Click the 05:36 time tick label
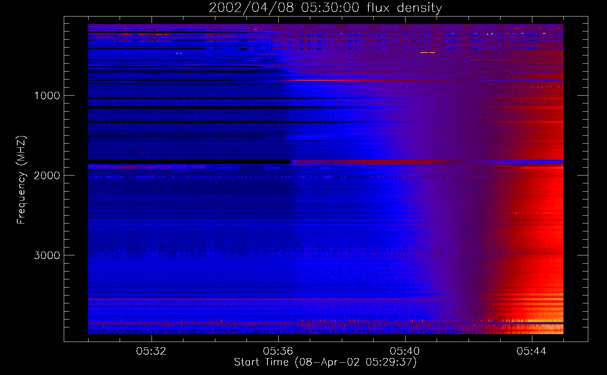The image size is (607, 375). (278, 351)
